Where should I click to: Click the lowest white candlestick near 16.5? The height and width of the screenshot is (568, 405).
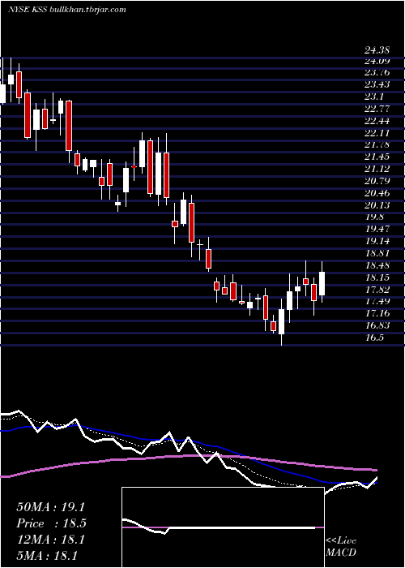[281, 321]
